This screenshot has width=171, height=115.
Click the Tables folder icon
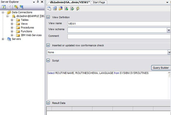pyautogui.click(x=18, y=20)
